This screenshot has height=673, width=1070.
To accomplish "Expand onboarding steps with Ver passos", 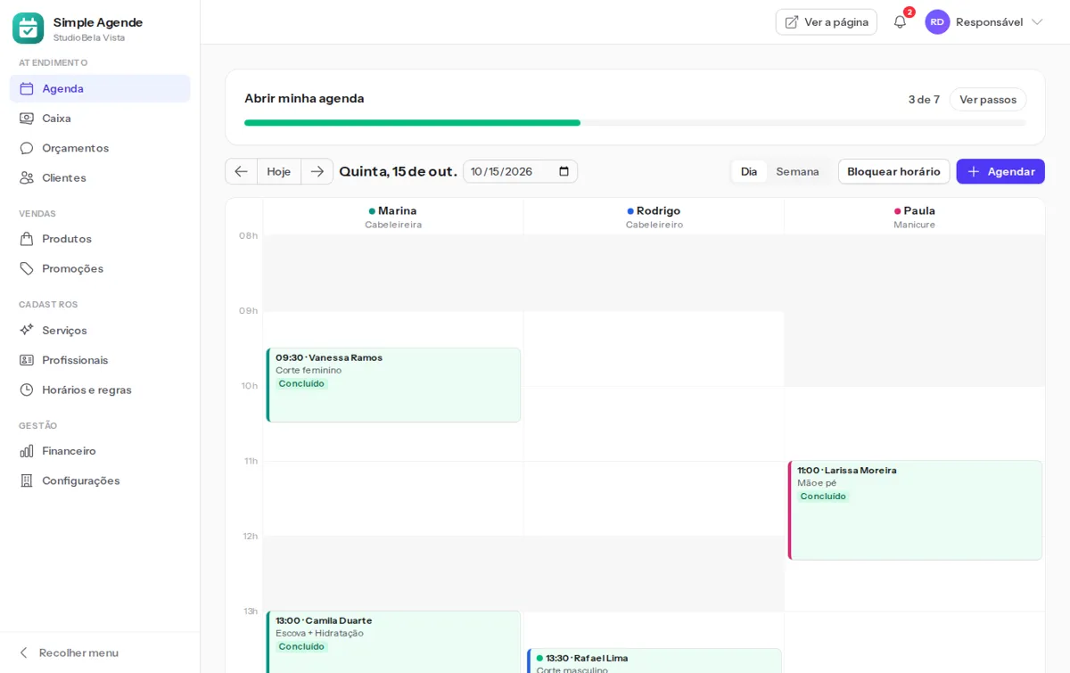I will click(x=988, y=99).
